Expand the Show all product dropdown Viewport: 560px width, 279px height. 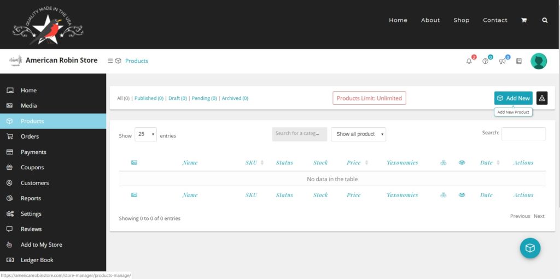tap(358, 134)
